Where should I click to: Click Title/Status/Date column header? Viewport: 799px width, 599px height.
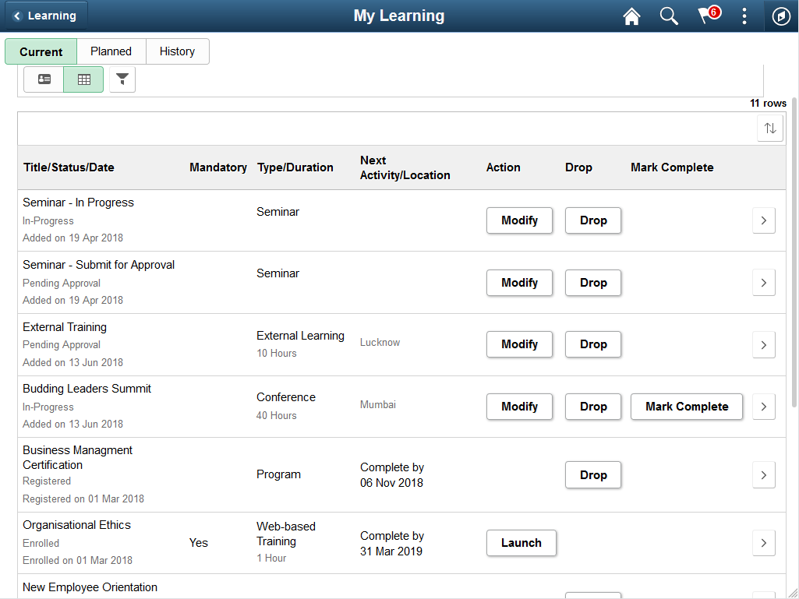point(69,167)
